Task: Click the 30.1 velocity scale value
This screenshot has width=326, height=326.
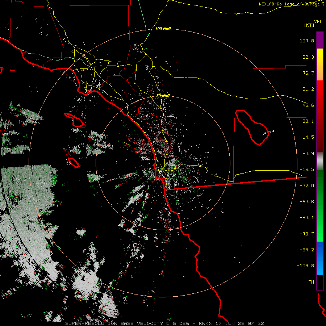Action: 308,121
